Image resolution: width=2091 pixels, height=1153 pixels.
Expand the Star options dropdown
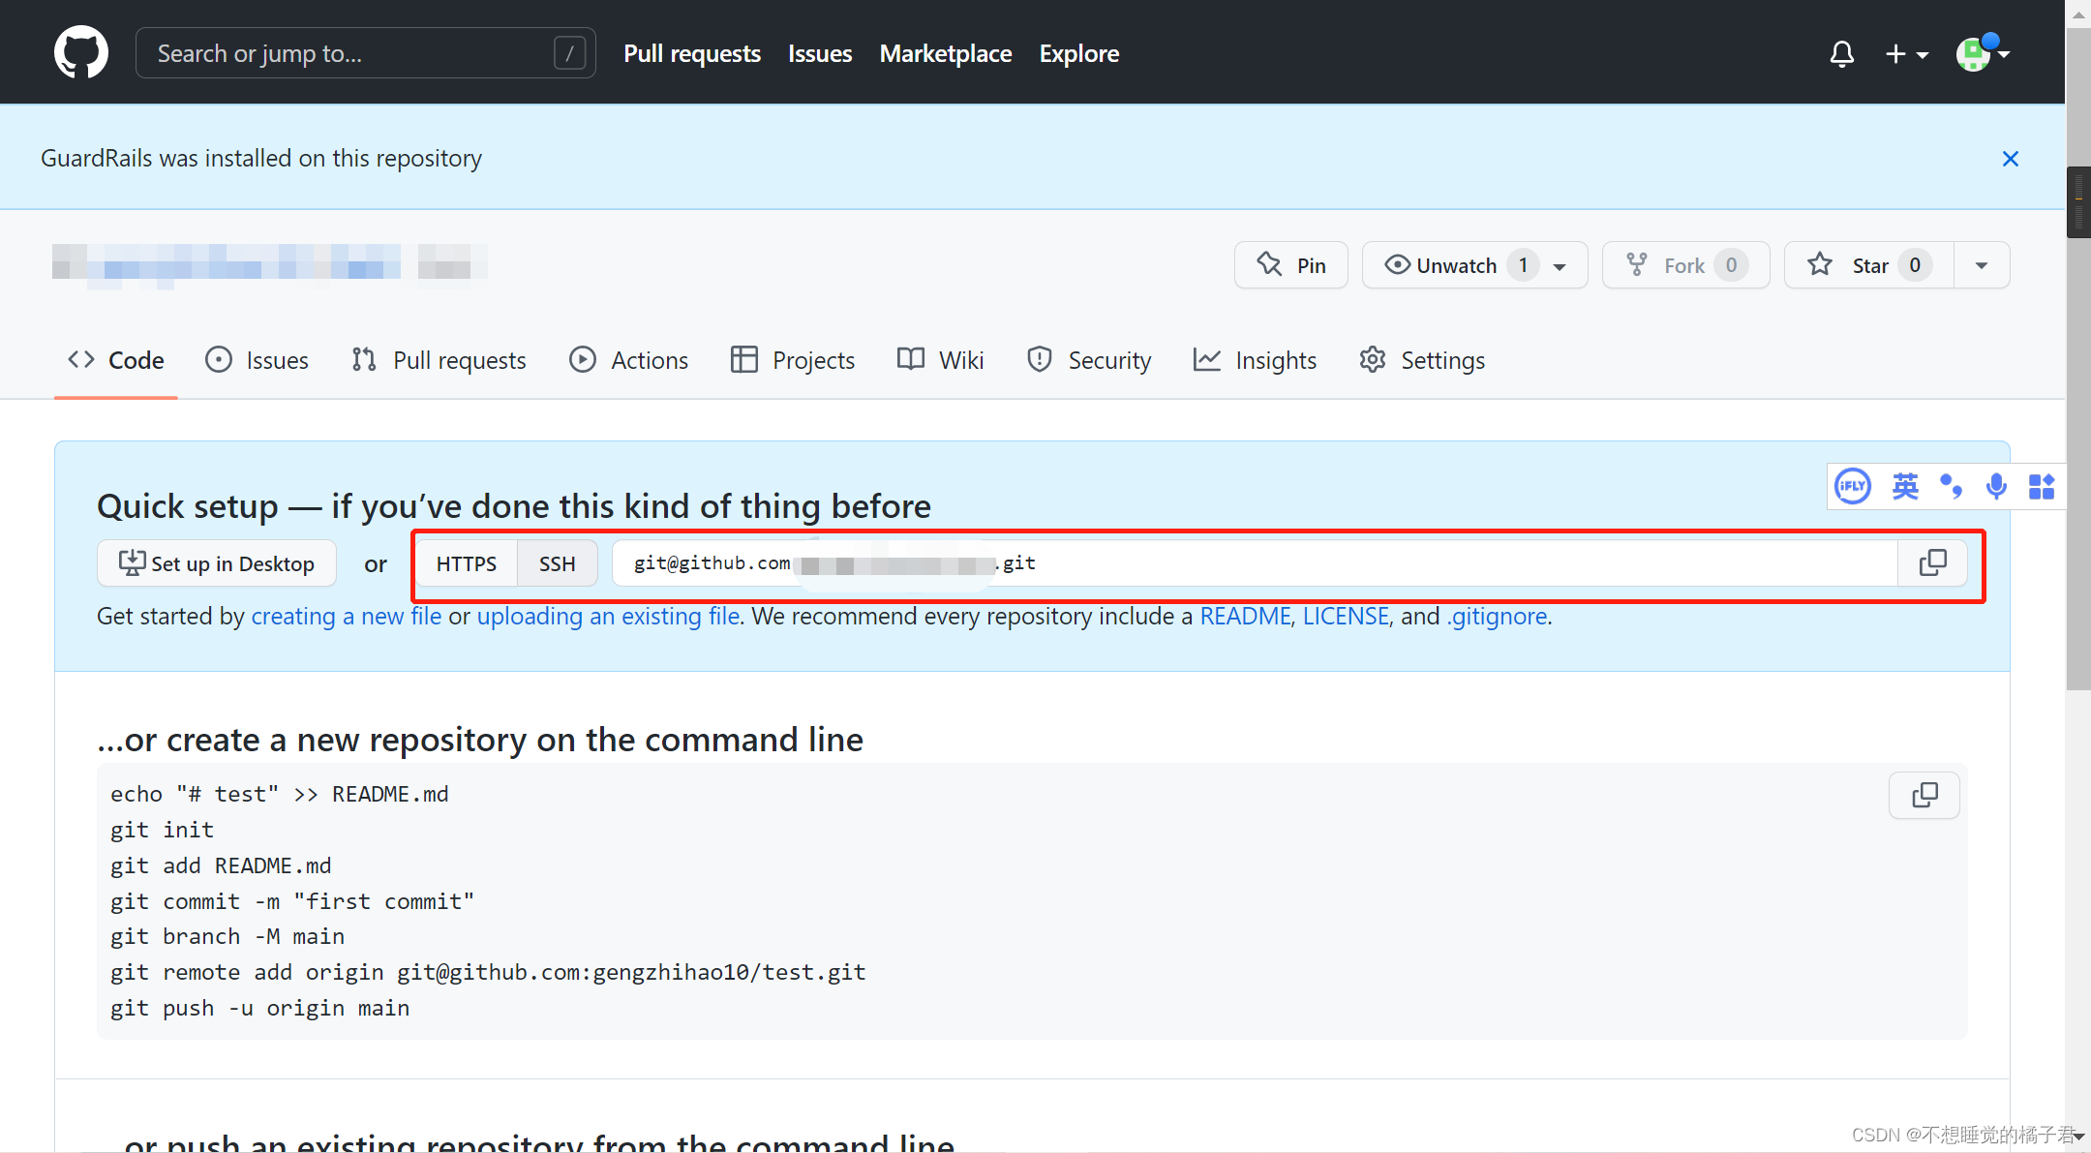(x=1981, y=265)
